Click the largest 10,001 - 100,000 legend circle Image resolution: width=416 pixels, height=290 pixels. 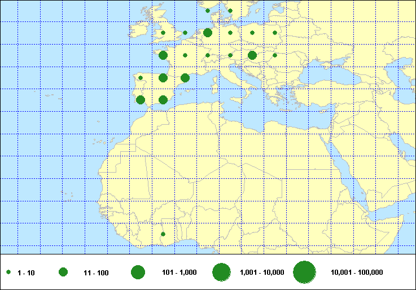(304, 273)
